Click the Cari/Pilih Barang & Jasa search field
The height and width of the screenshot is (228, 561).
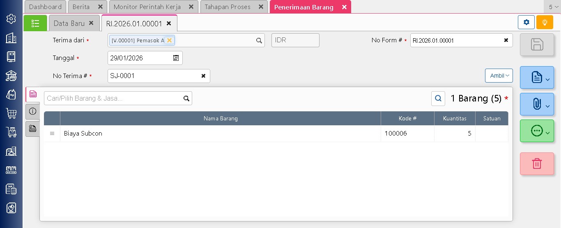click(x=113, y=98)
